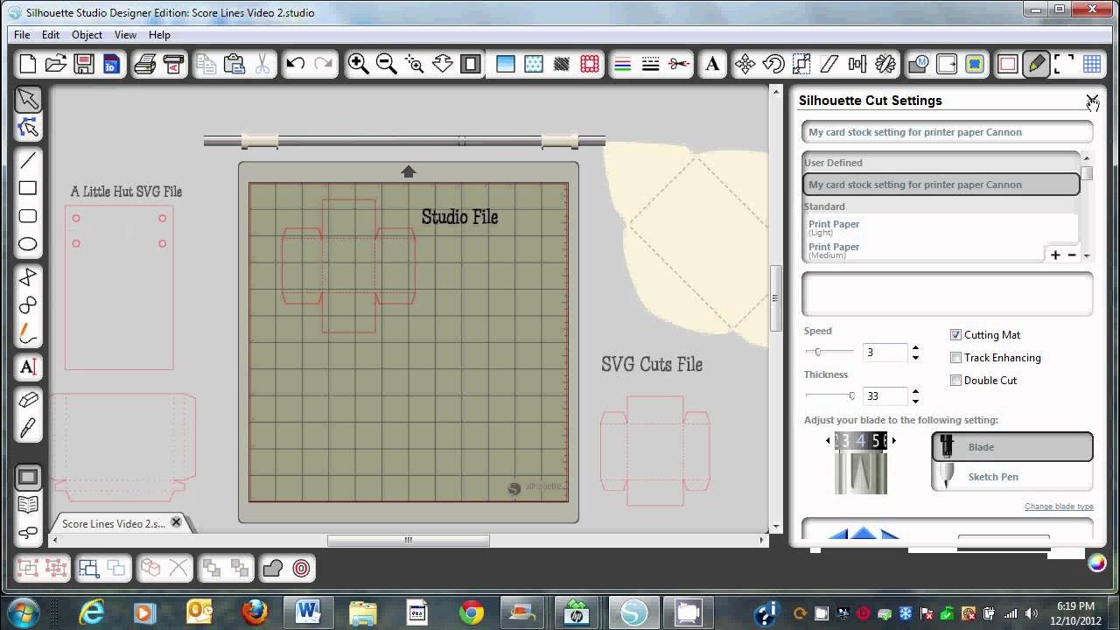Open the Edit menu
Image resolution: width=1120 pixels, height=630 pixels.
[51, 35]
